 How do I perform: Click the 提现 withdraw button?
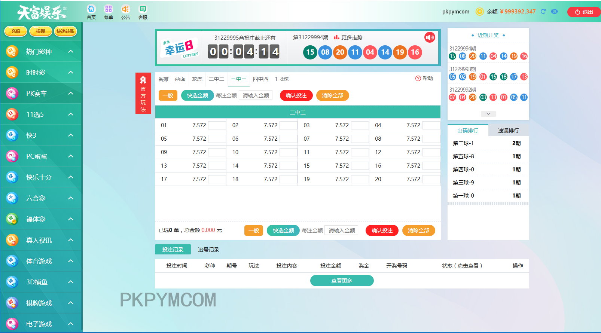(x=40, y=31)
